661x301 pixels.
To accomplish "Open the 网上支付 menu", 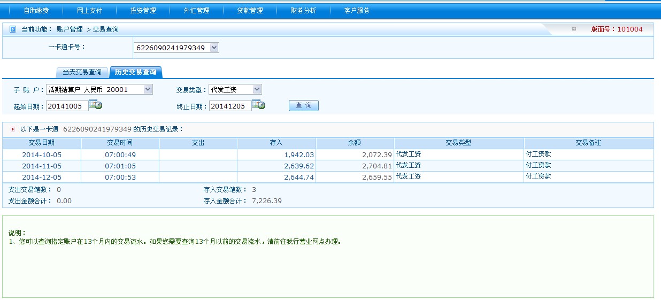I will (x=89, y=10).
